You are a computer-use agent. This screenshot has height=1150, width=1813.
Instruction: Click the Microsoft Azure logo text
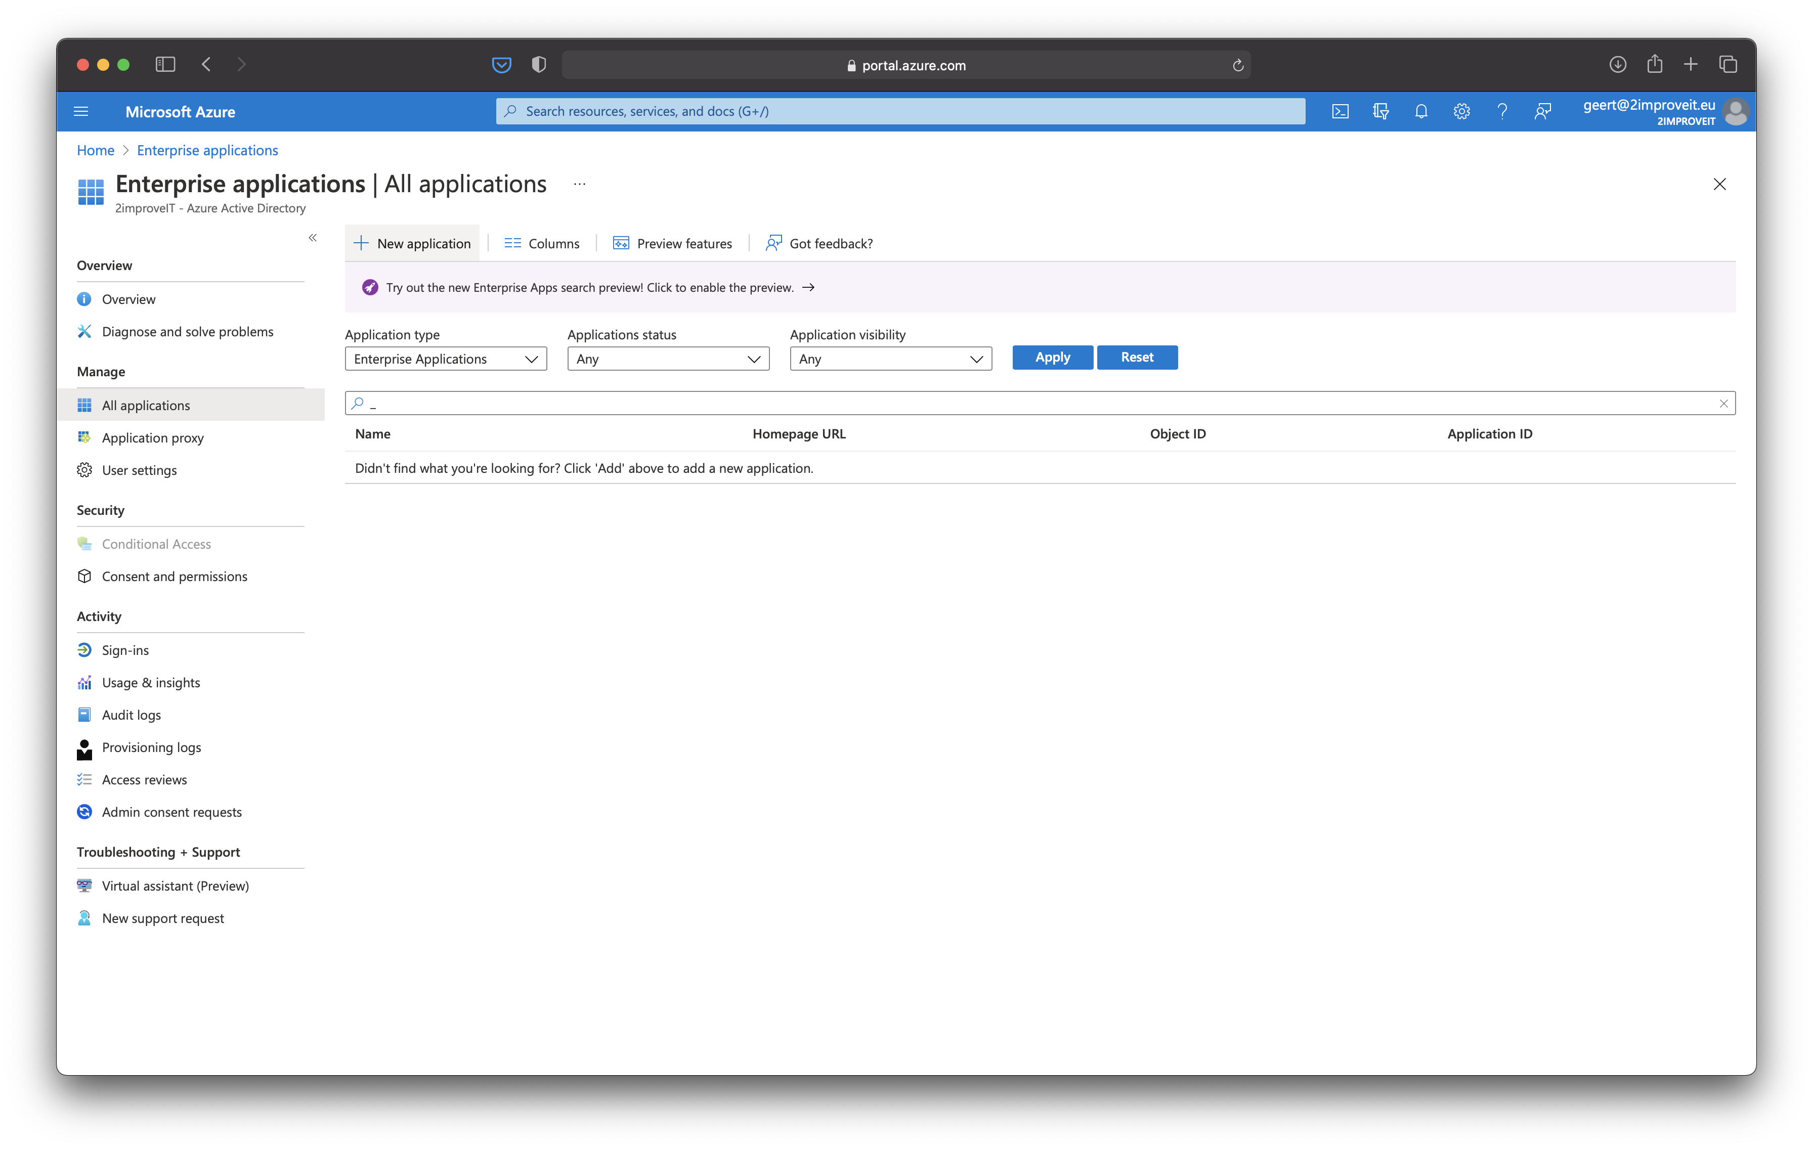coord(180,111)
